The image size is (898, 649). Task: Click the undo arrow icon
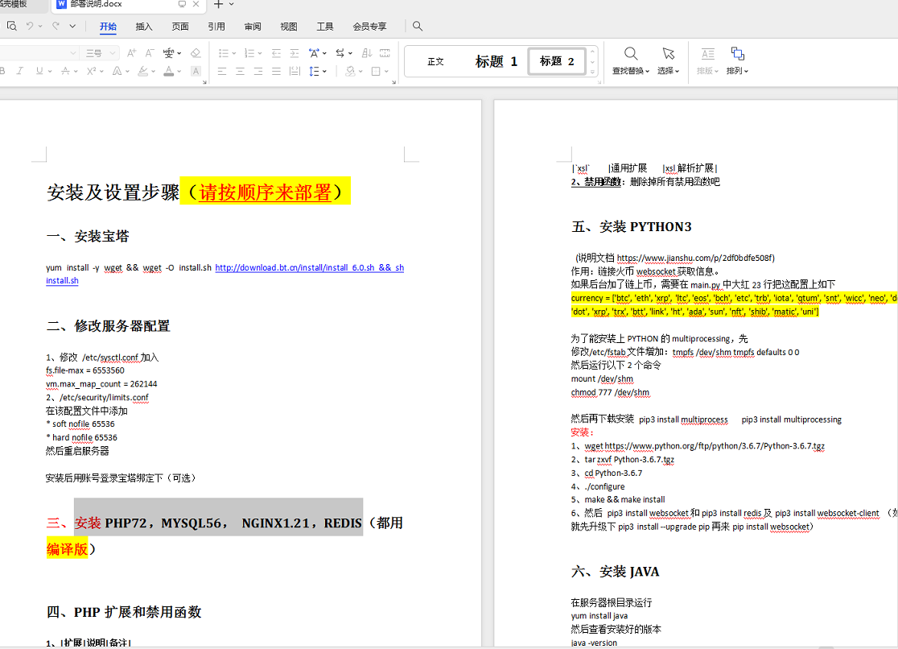pos(31,26)
